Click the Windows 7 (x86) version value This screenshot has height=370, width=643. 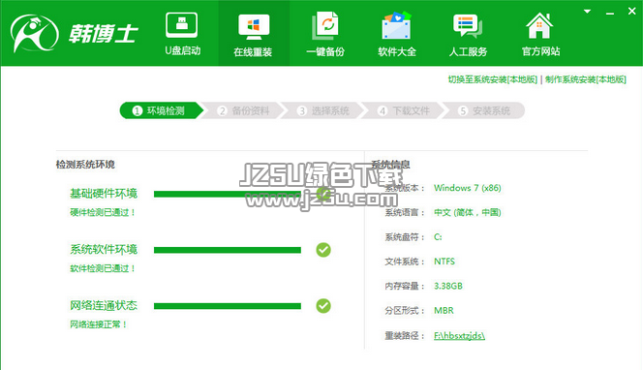pyautogui.click(x=468, y=188)
